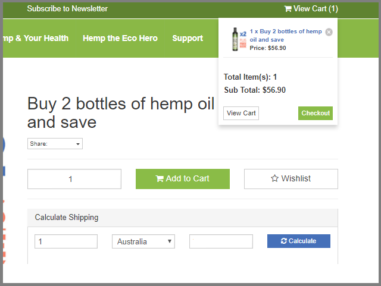381x286 pixels.
Task: Click the shipping quantity field
Action: pos(66,241)
